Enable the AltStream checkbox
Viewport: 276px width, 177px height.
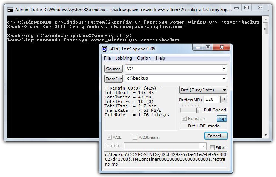click(x=135, y=137)
